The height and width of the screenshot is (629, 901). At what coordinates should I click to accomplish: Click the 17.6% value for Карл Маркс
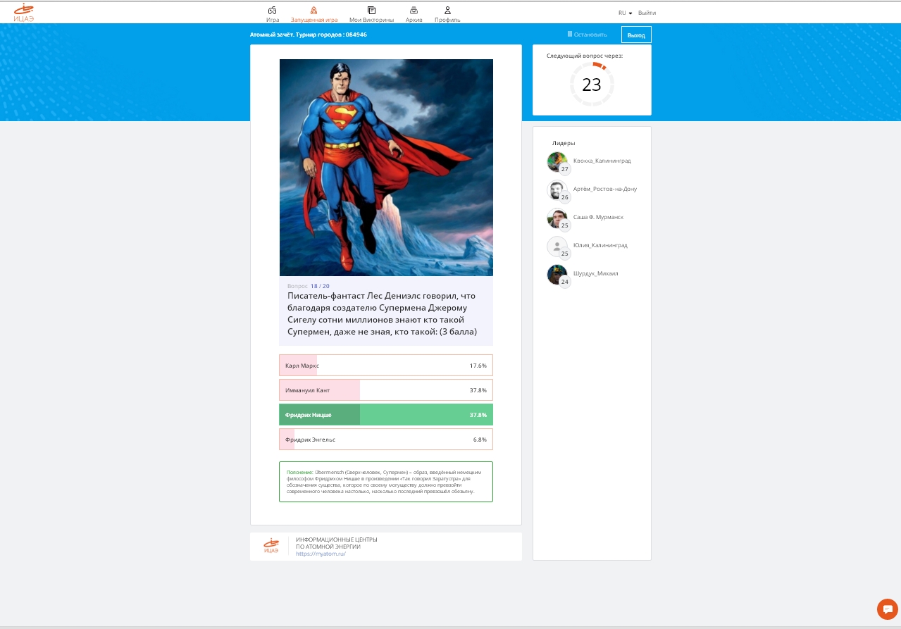pyautogui.click(x=478, y=366)
